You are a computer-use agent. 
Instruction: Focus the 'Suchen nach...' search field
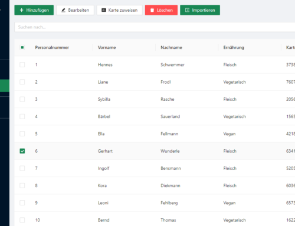[155, 27]
